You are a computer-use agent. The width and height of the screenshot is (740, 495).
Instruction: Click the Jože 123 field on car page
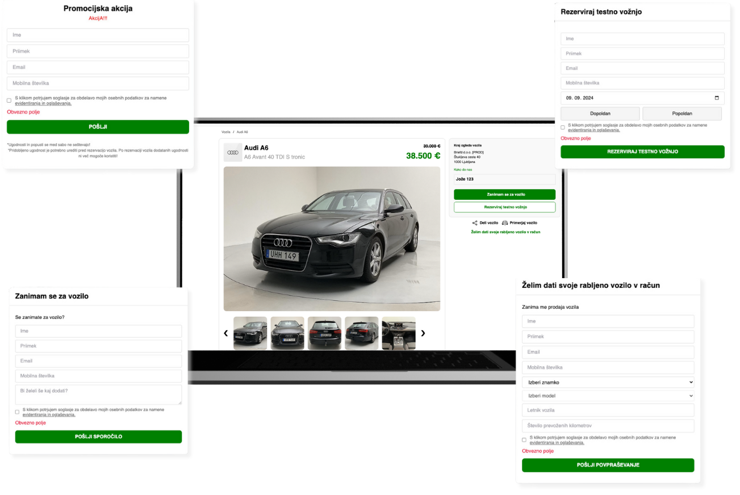(504, 179)
